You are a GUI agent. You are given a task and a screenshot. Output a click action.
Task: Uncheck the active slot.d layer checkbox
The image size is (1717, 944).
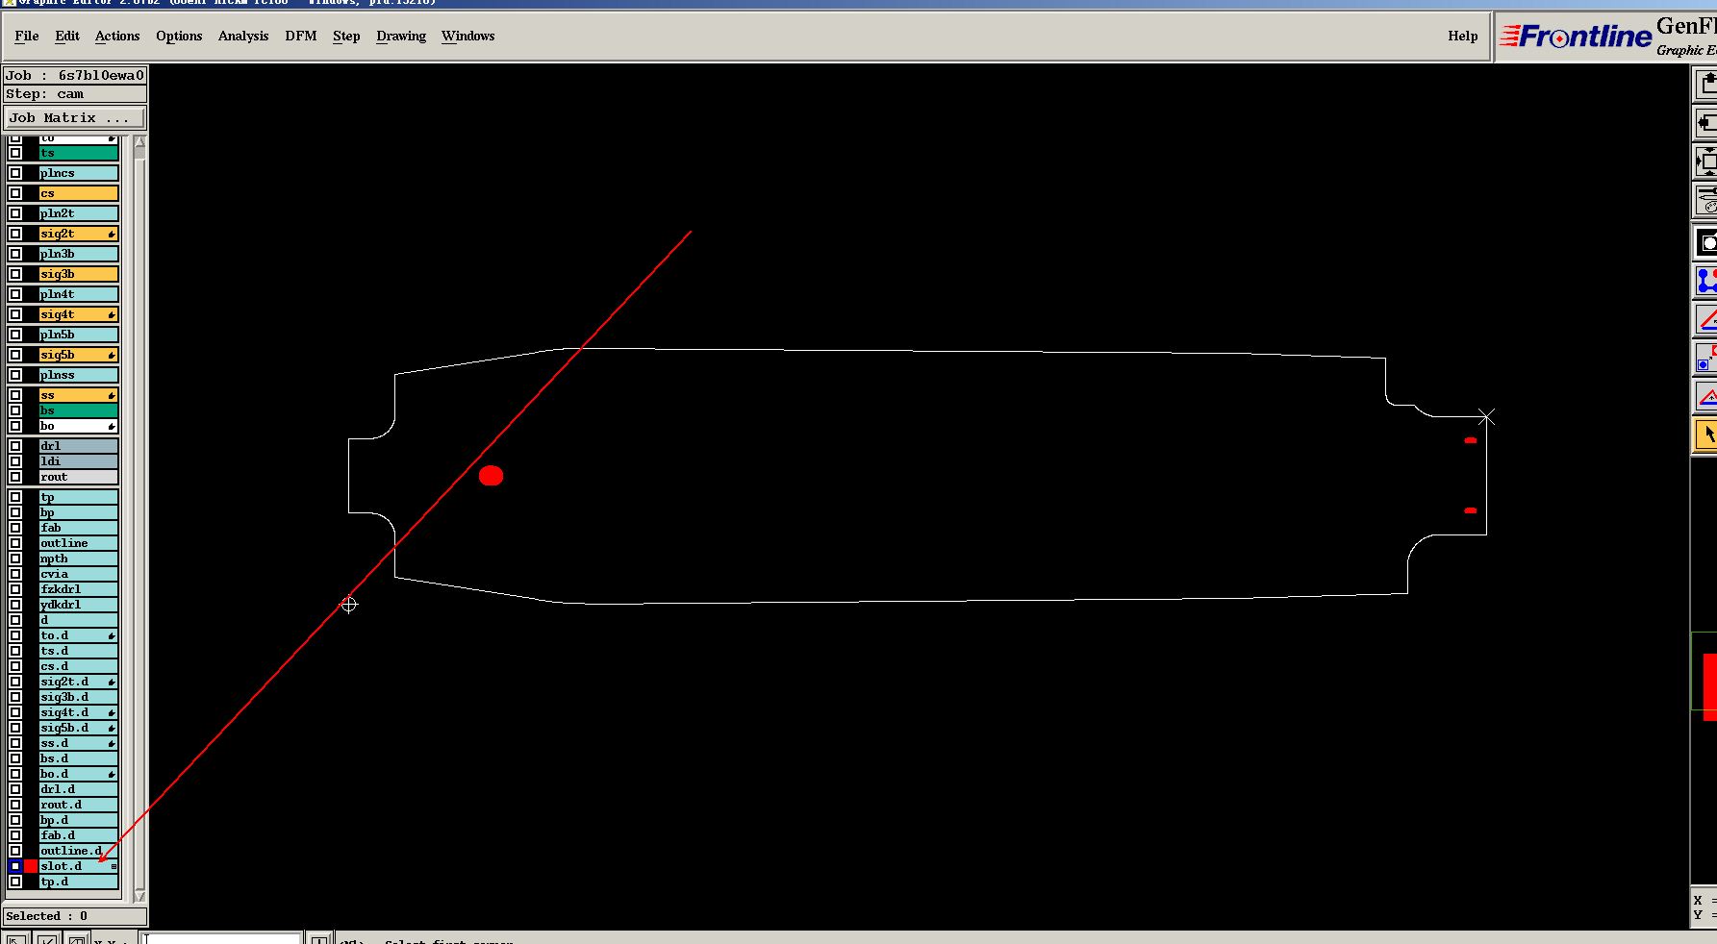coord(15,866)
